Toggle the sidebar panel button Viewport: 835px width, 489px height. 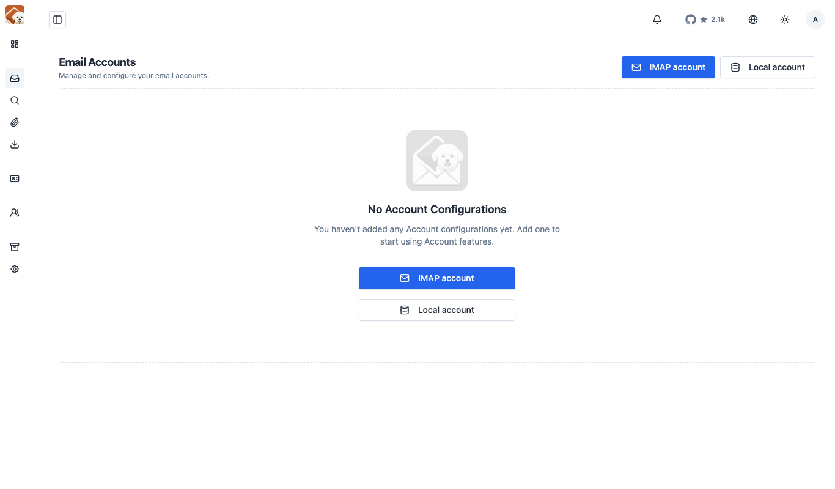57,20
